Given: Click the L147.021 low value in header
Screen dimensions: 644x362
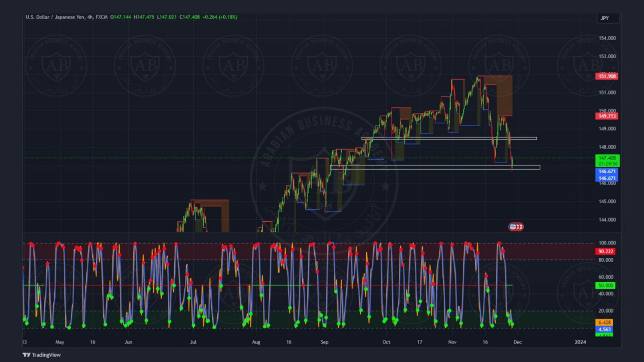Looking at the screenshot, I should 167,17.
